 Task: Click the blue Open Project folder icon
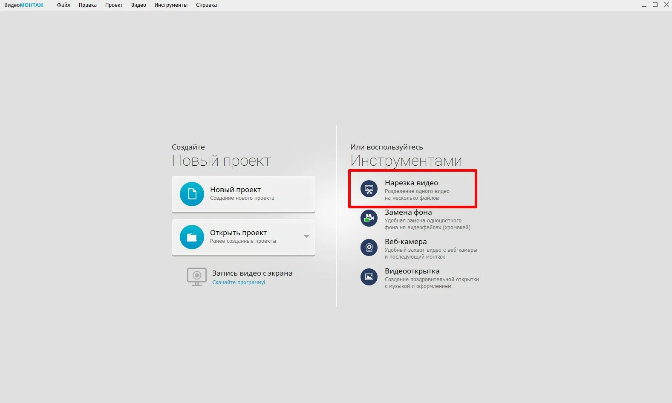pyautogui.click(x=192, y=237)
